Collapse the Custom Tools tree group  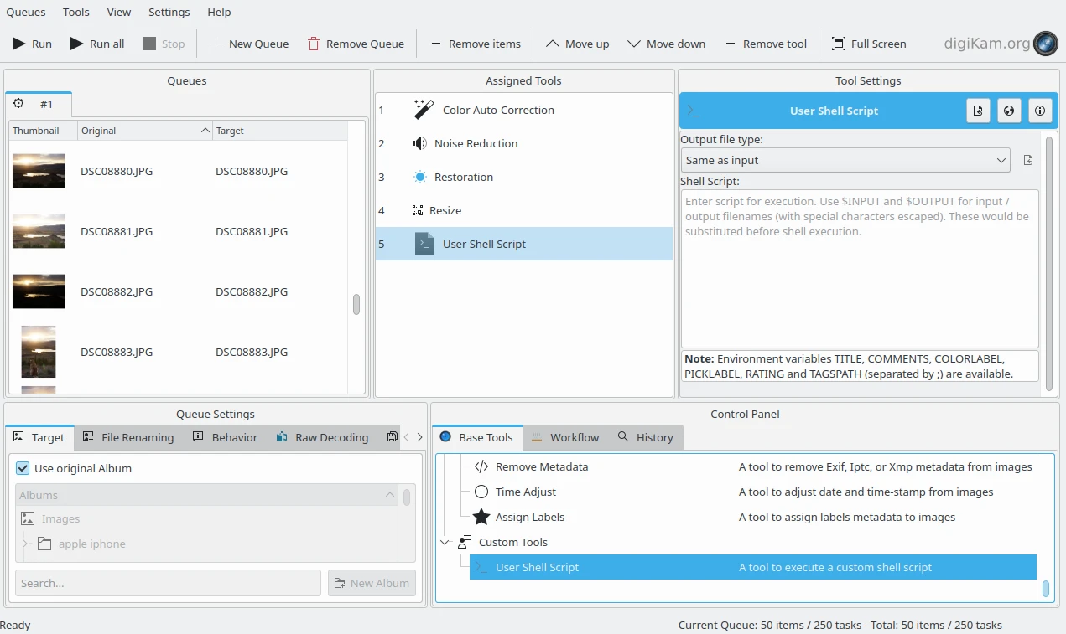pos(445,542)
